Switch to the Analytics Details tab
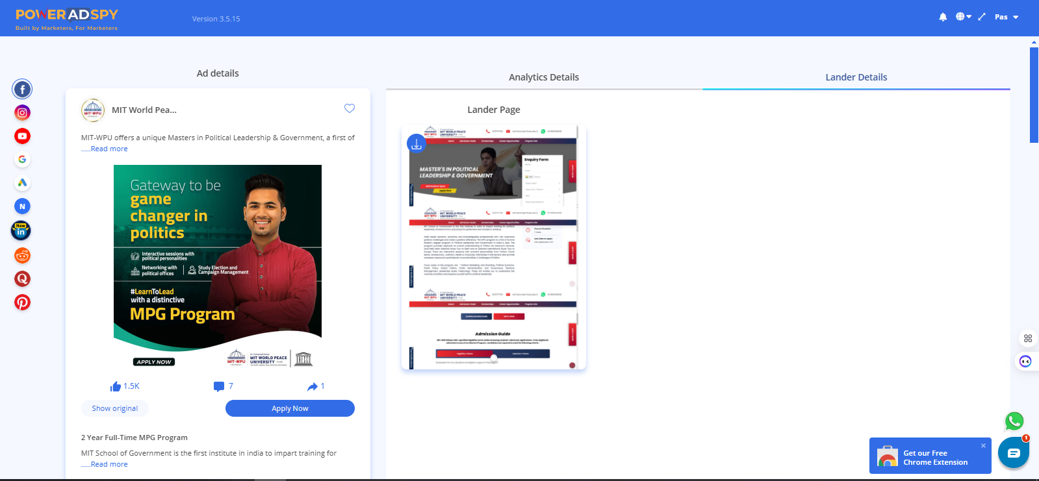Screen dimensions: 1039x481 click(544, 77)
